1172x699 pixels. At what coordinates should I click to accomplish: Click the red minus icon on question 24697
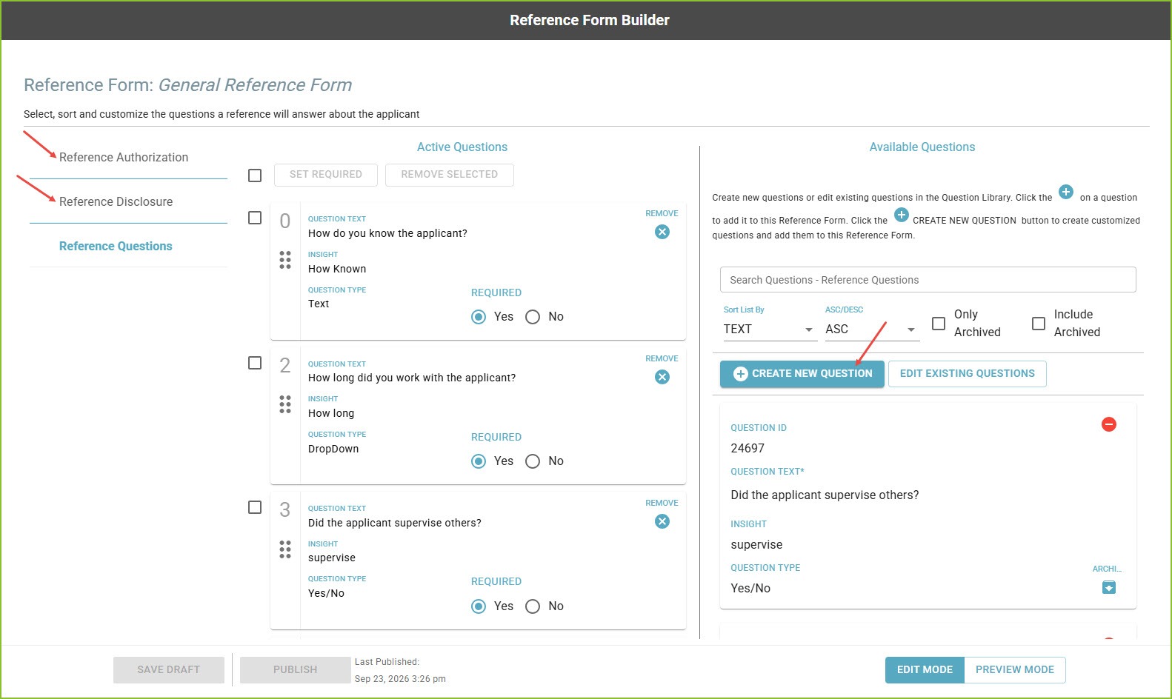[x=1108, y=424]
